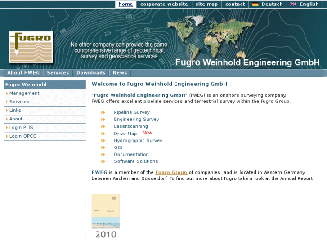Open the About FWEG menu
This screenshot has height=245, width=327.
23,73
